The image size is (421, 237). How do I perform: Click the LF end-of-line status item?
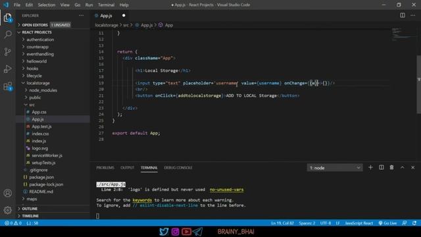[x=337, y=223]
